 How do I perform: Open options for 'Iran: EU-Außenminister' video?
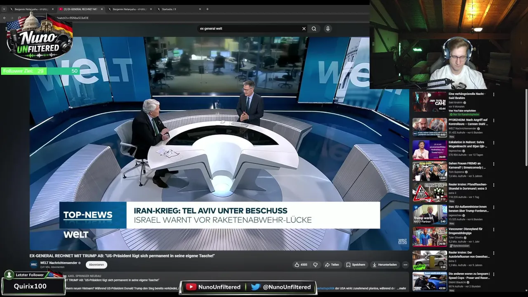click(494, 207)
